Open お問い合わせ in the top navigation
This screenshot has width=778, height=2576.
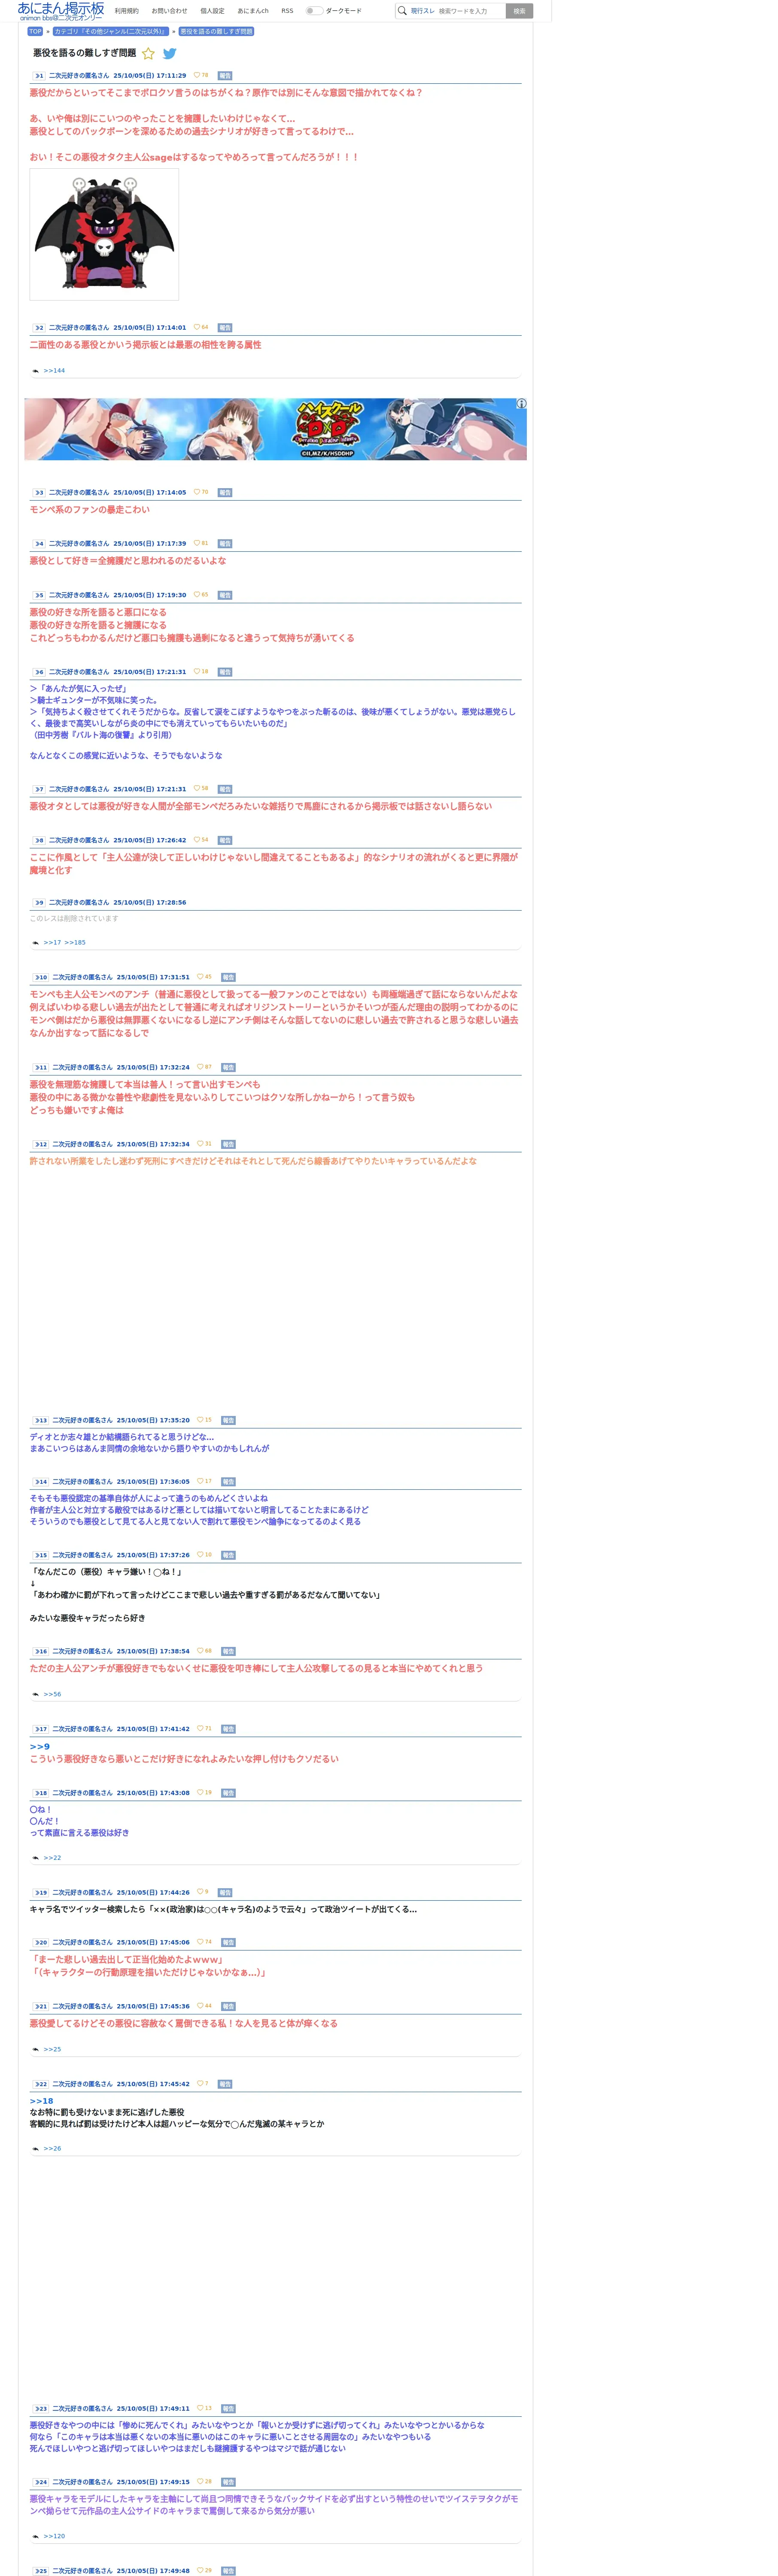tap(169, 11)
